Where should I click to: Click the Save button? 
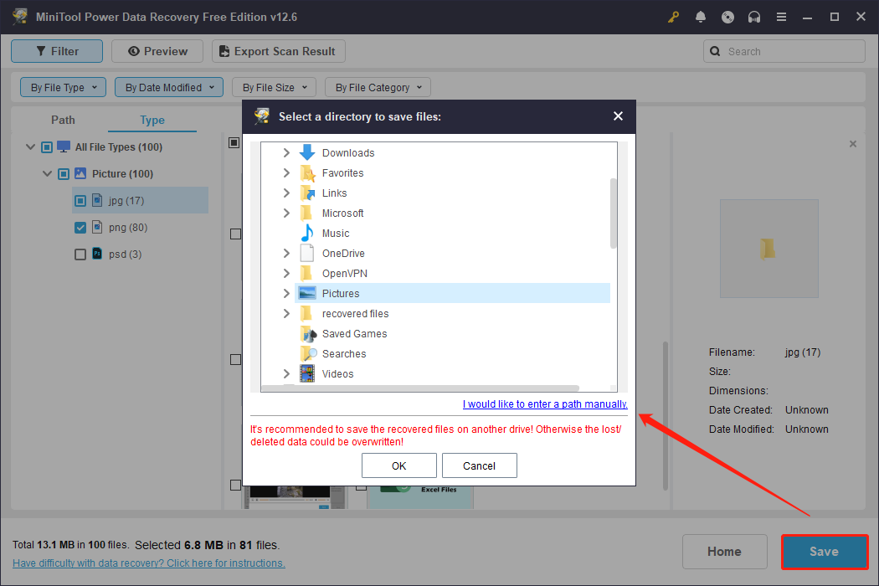(x=824, y=552)
